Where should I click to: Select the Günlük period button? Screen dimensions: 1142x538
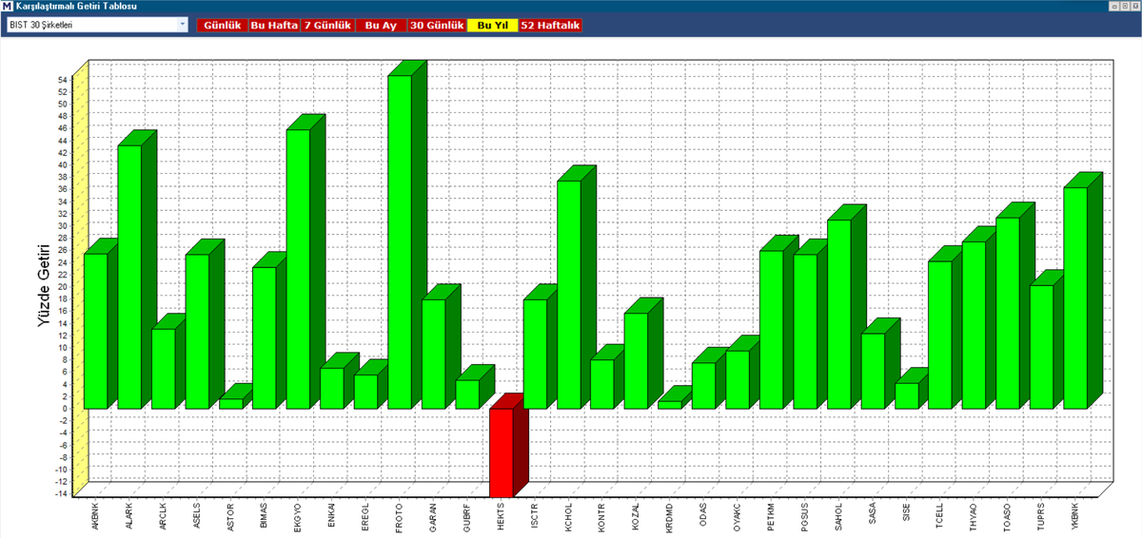pyautogui.click(x=222, y=26)
